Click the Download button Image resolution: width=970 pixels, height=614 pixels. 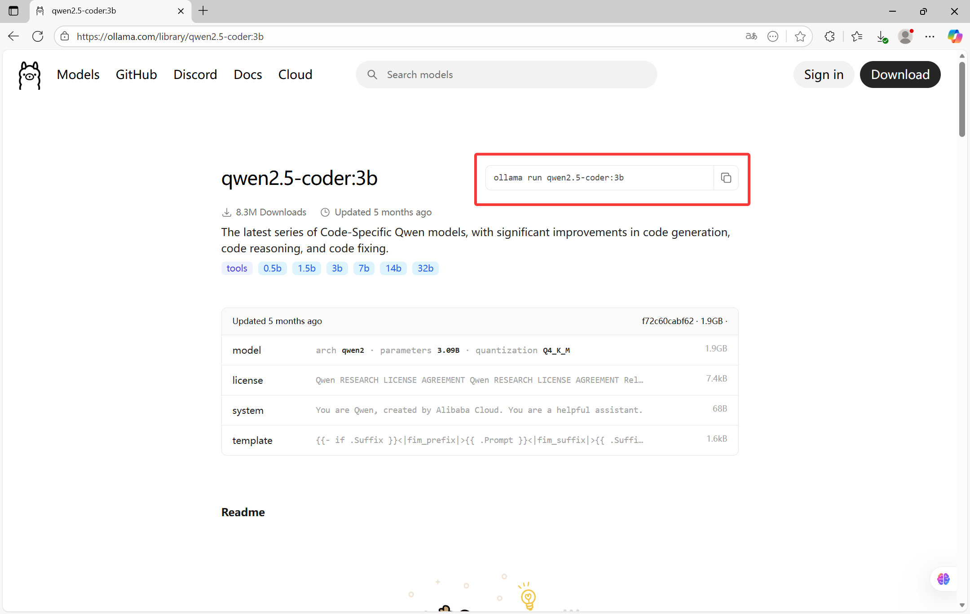coord(900,75)
